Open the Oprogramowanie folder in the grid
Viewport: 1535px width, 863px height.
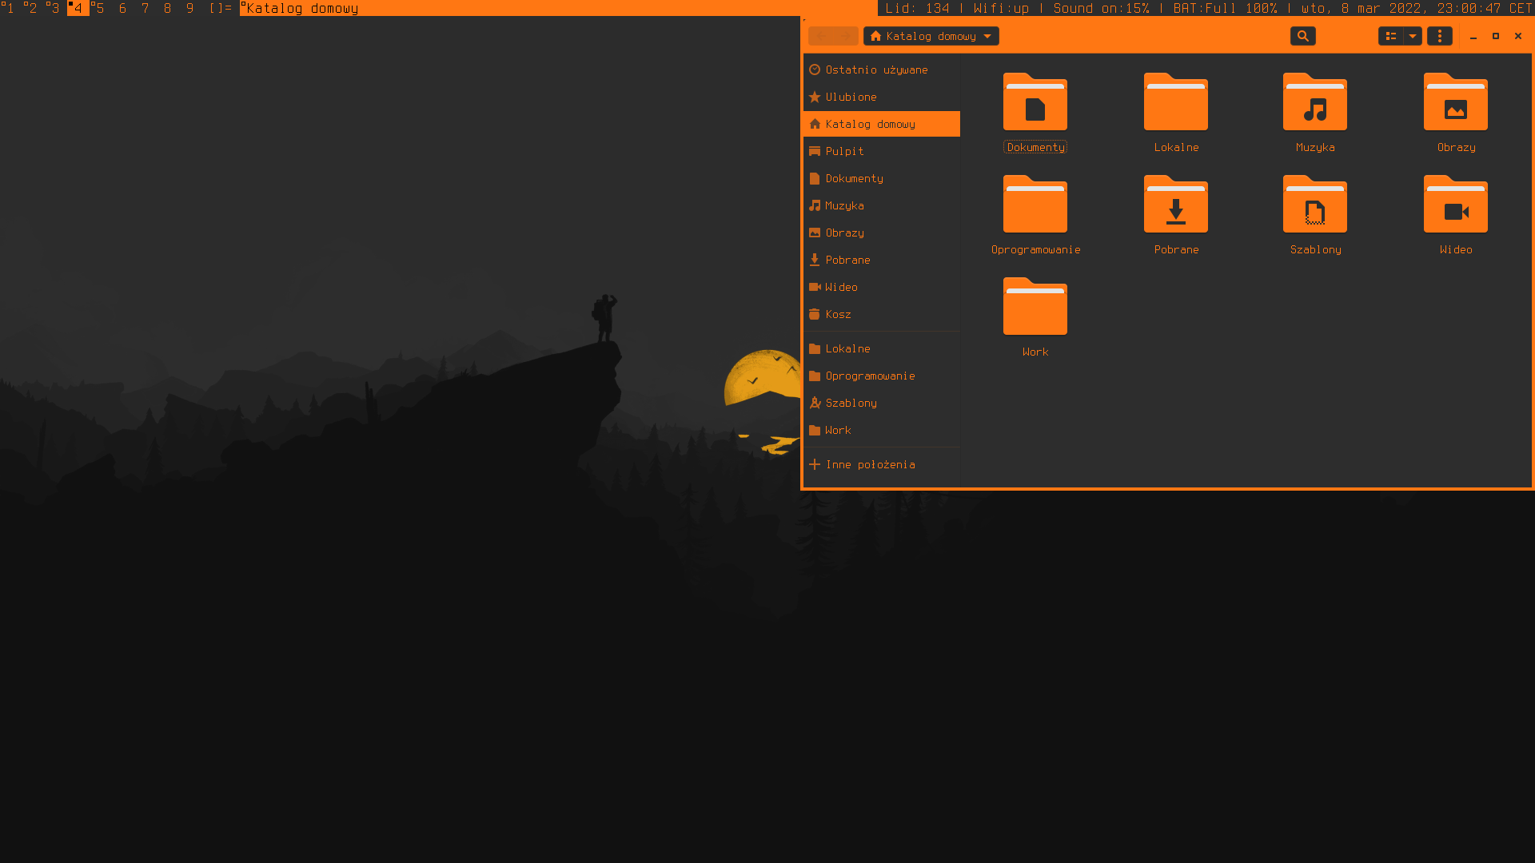pos(1035,205)
